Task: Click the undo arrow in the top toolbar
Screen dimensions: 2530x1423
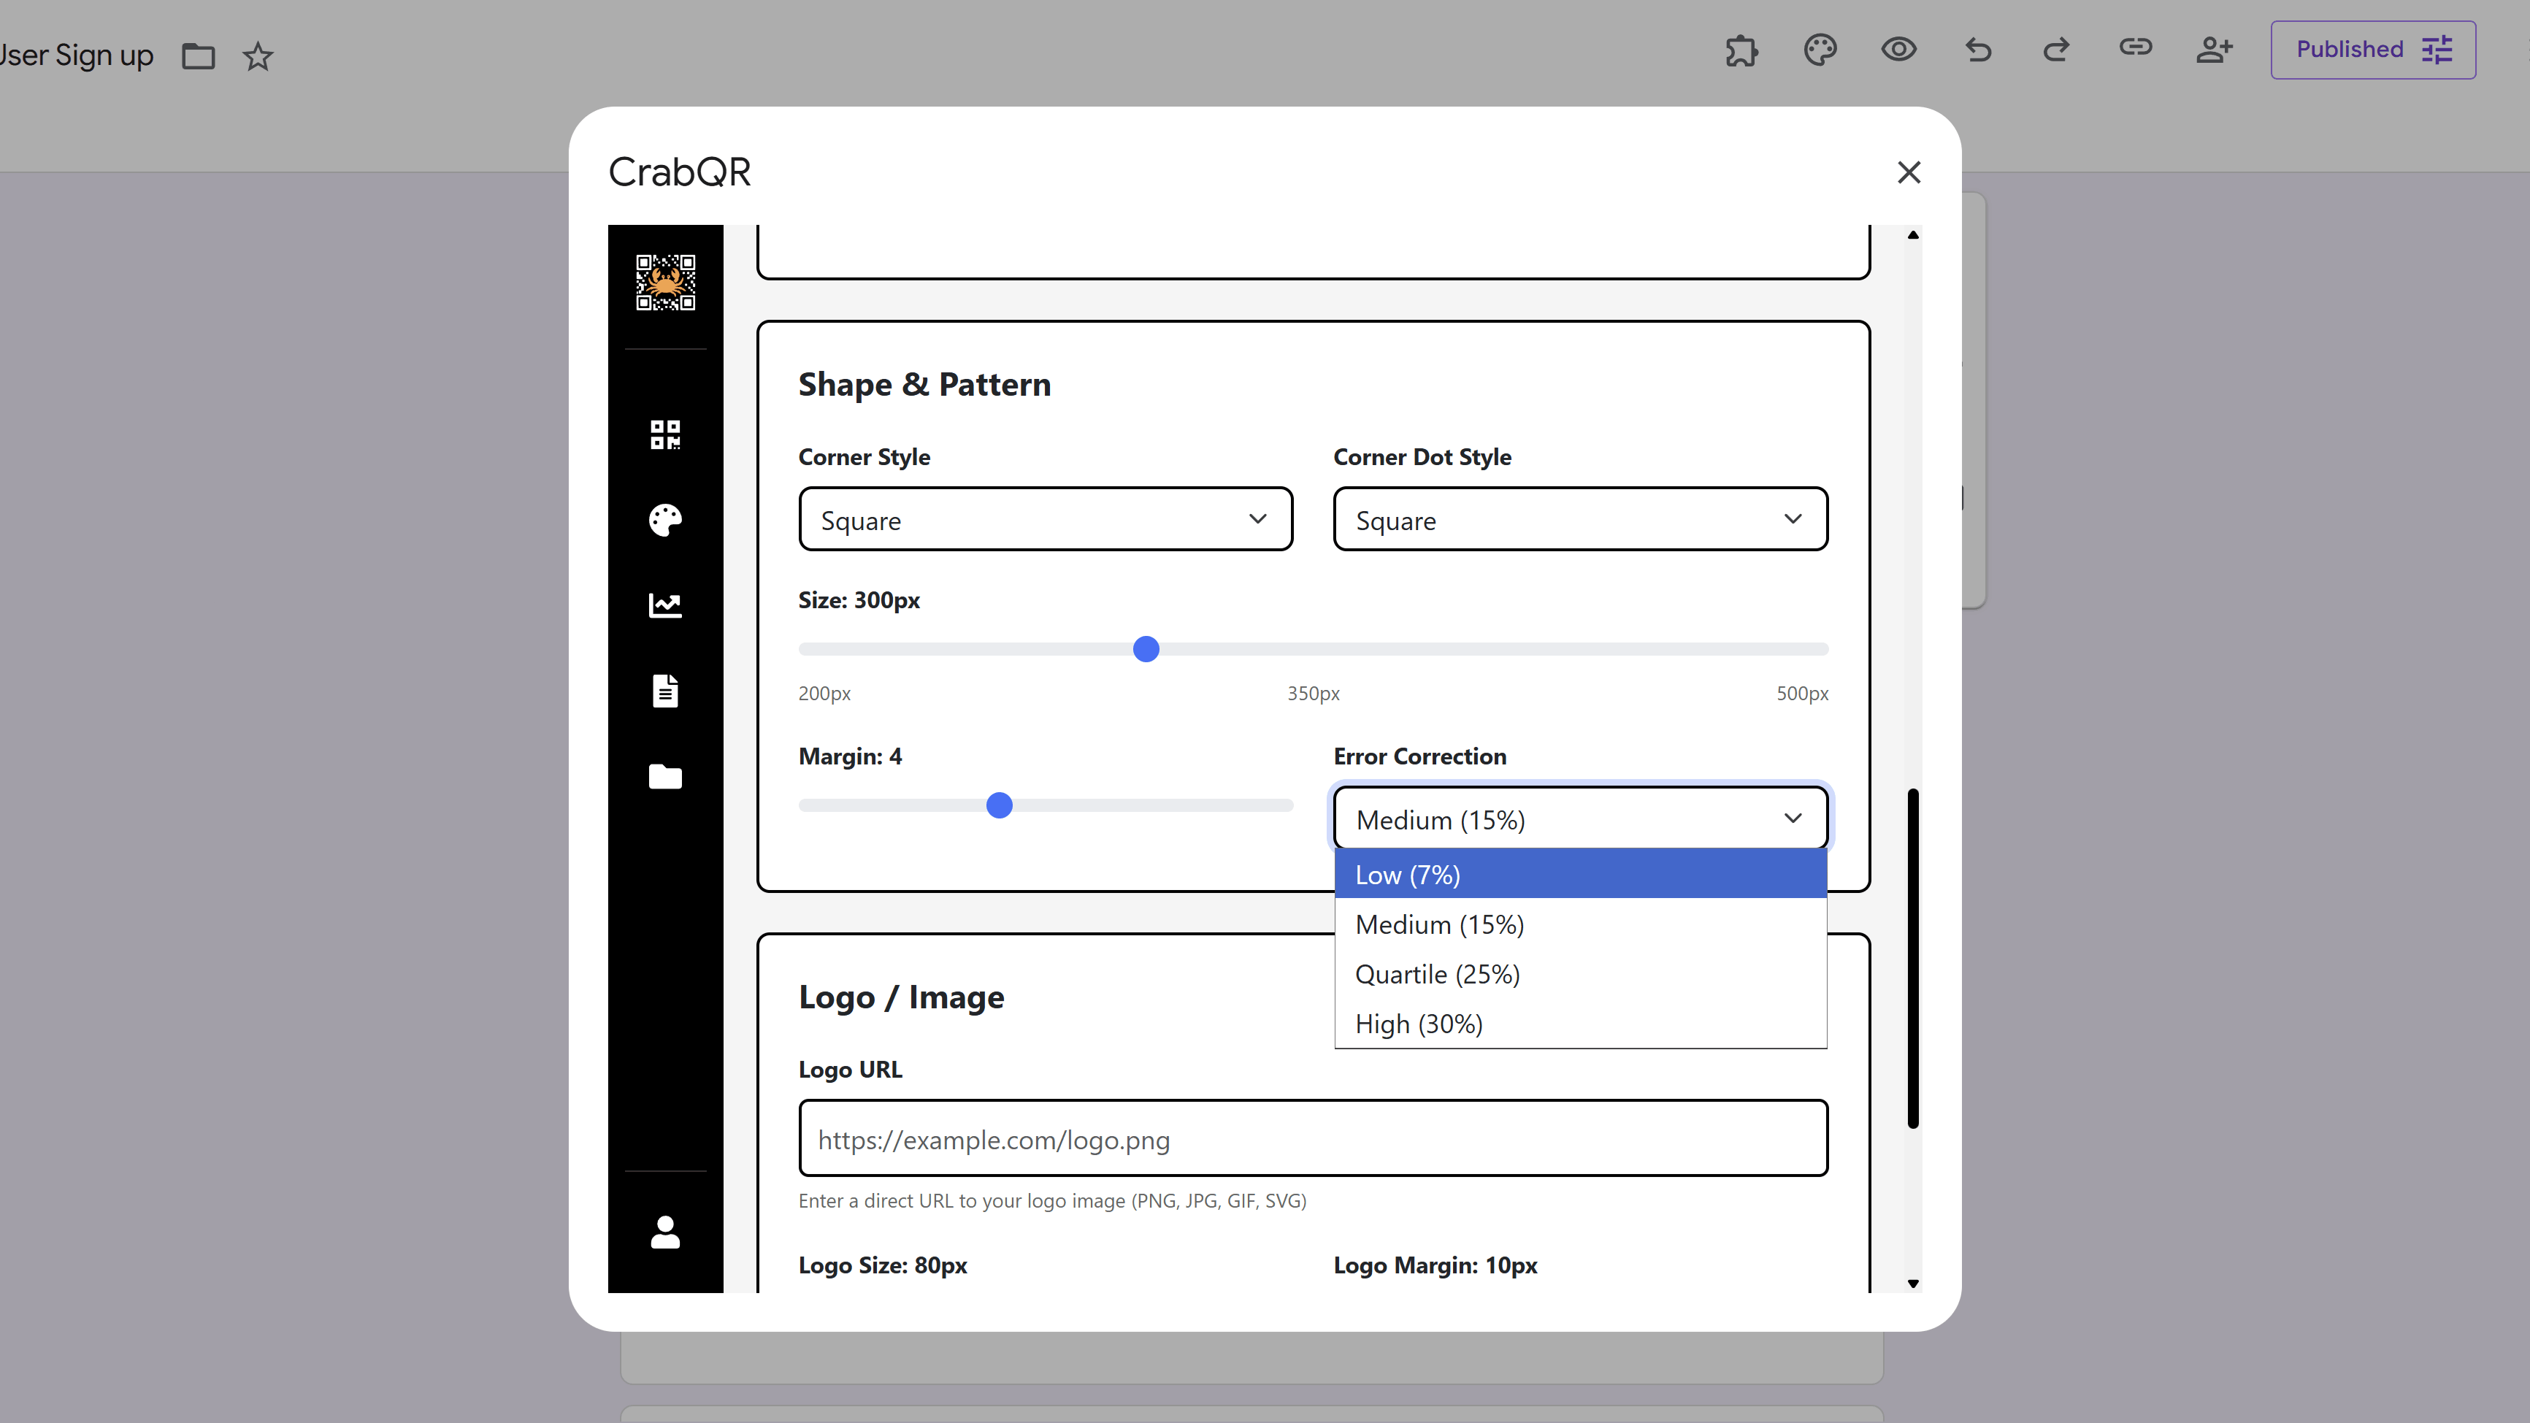Action: [x=1978, y=50]
